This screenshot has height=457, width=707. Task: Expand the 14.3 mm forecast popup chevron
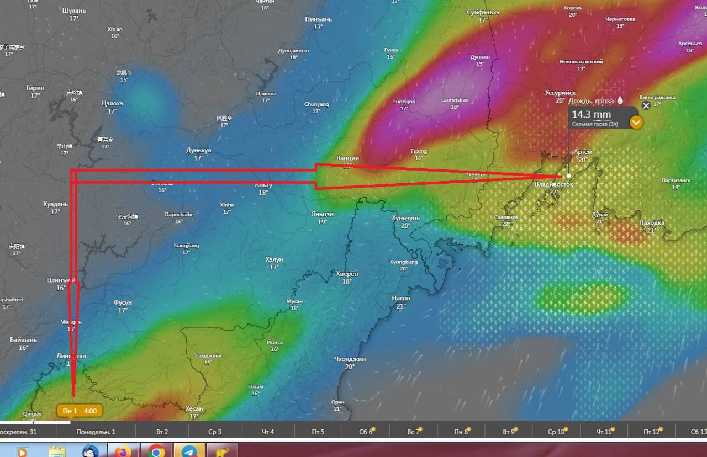click(x=636, y=122)
